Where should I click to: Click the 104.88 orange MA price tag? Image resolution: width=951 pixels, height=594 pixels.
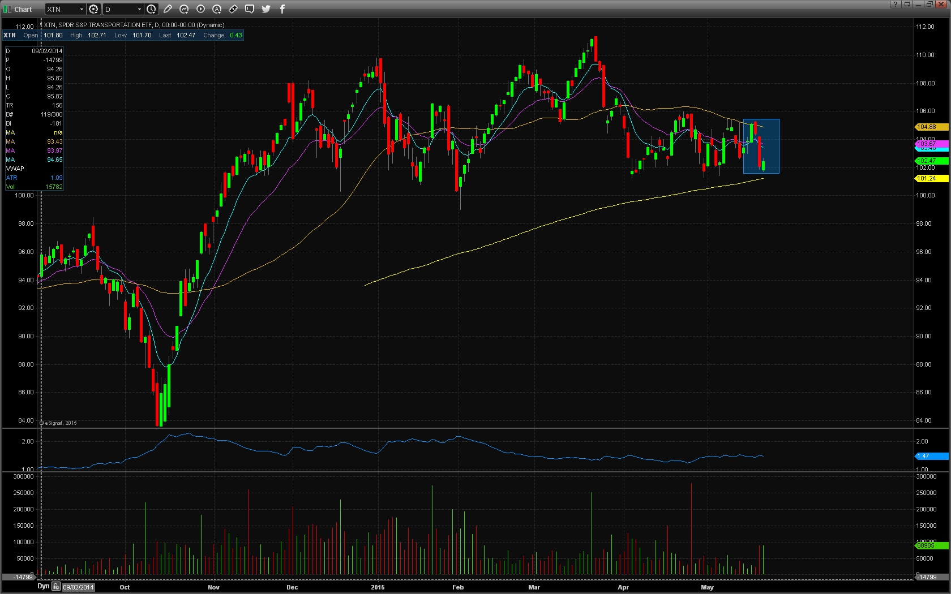tap(931, 127)
